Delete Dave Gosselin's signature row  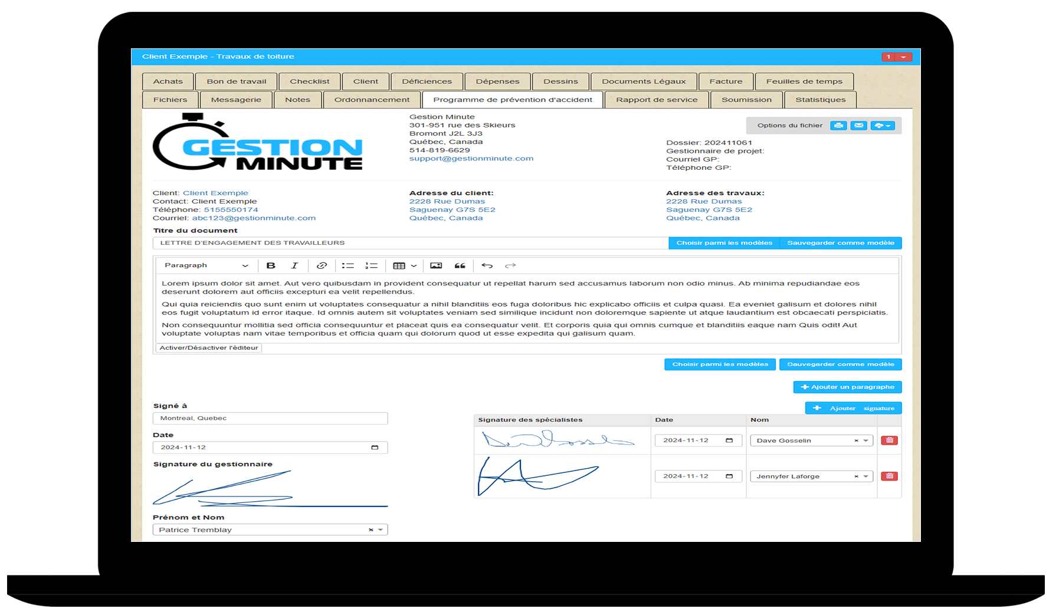(x=889, y=440)
